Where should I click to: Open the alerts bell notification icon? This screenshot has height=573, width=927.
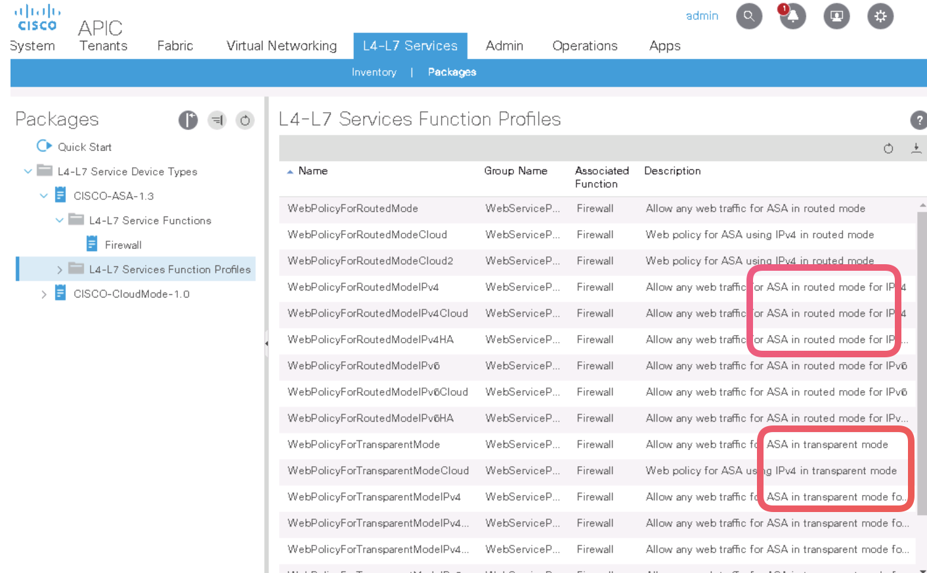[792, 16]
